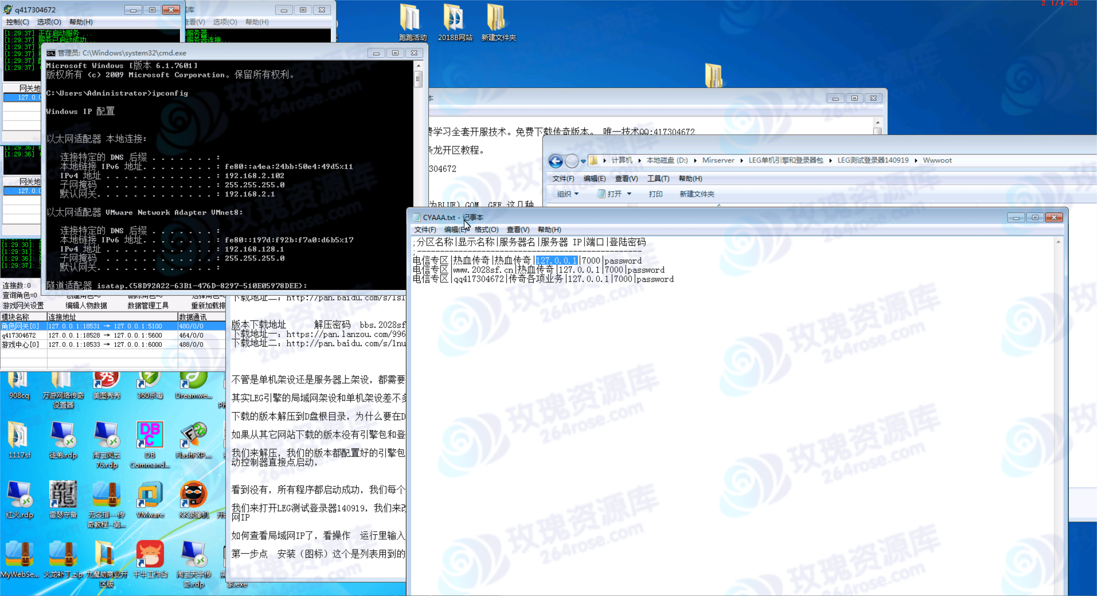Viewport: 1097px width, 596px height.
Task: Click Mirserver breadcrumb in address bar
Action: [718, 161]
